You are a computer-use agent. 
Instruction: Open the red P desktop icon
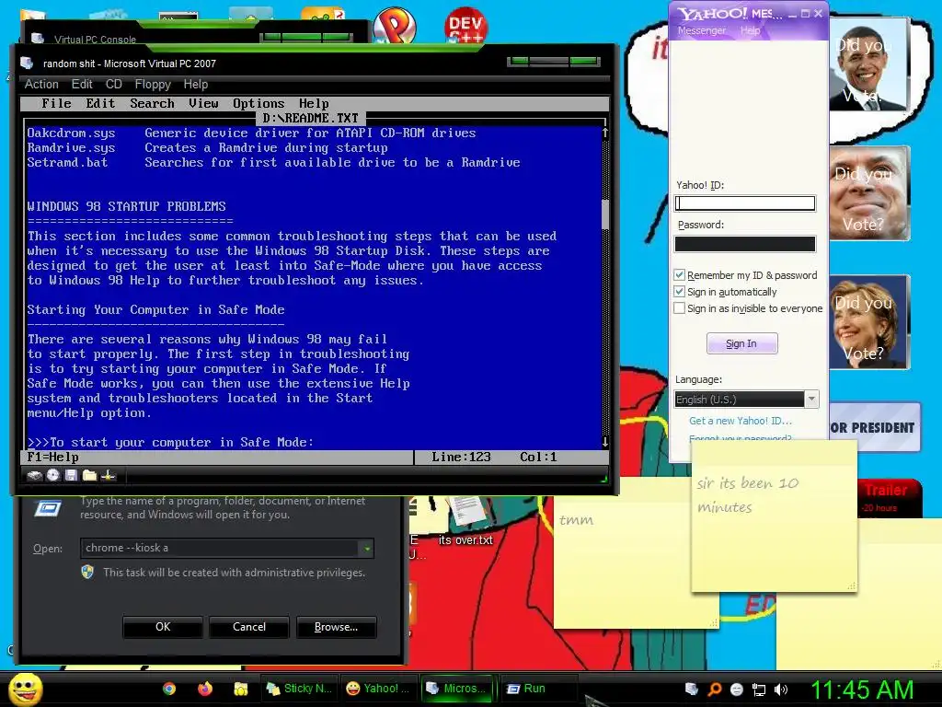click(395, 25)
